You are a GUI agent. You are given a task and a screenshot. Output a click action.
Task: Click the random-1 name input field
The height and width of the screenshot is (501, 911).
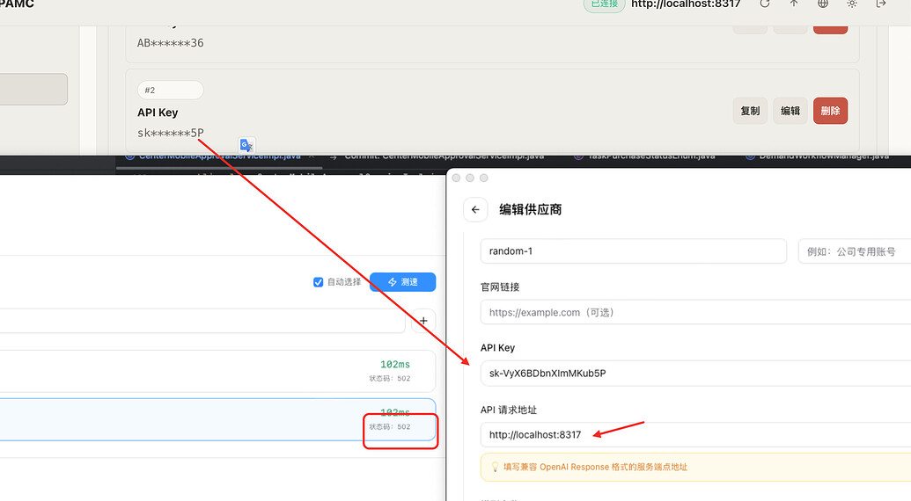pos(633,251)
